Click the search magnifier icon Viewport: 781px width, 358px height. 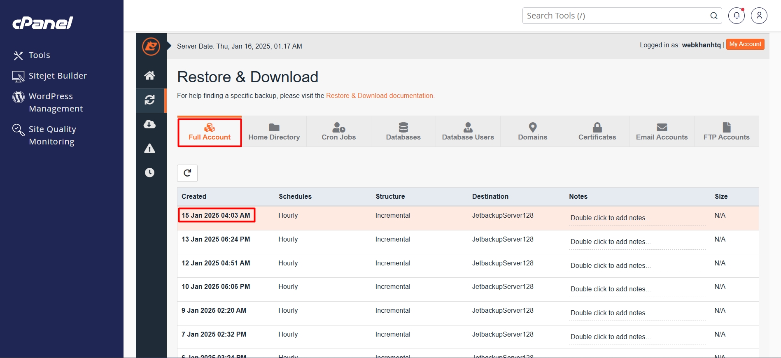pyautogui.click(x=714, y=16)
